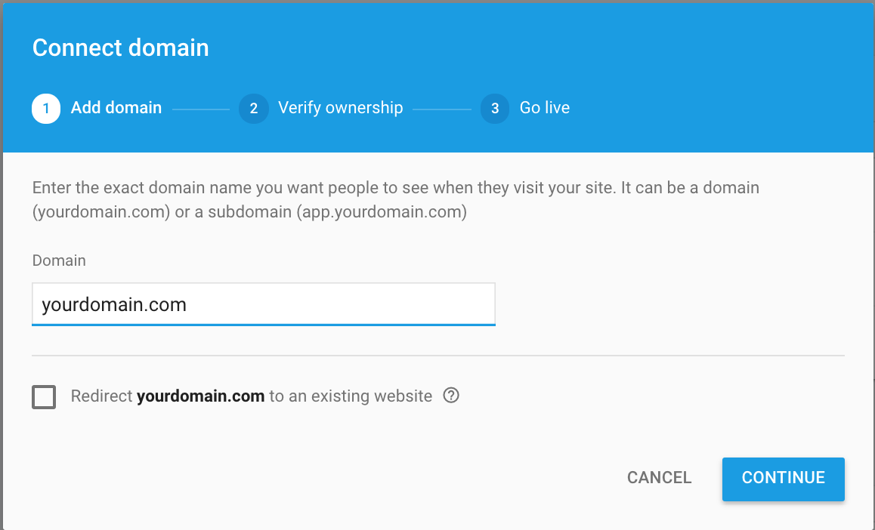Click the connector line before Go live
Viewport: 875px width, 530px height.
tap(442, 109)
